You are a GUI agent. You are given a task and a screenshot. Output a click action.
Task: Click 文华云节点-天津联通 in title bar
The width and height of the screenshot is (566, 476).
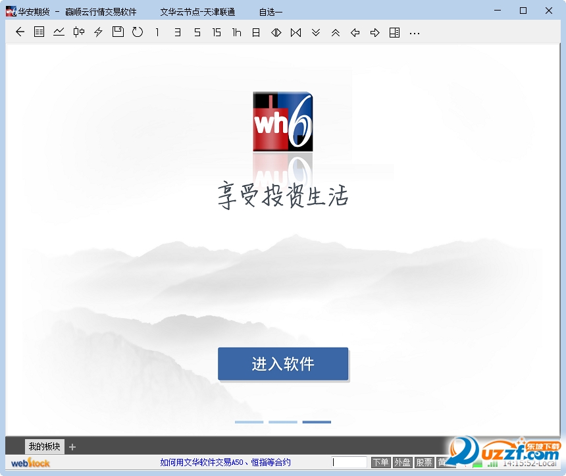click(197, 12)
